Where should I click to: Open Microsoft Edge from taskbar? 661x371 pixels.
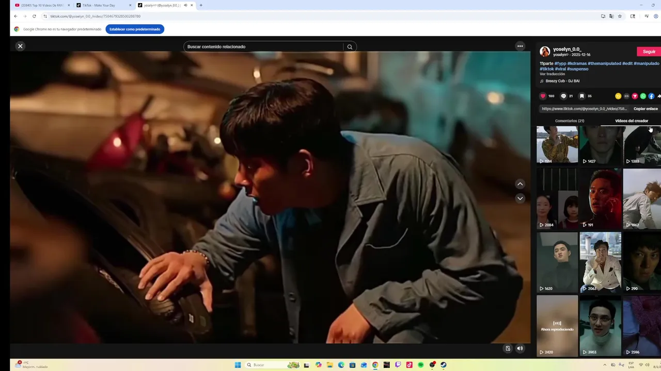pyautogui.click(x=341, y=365)
